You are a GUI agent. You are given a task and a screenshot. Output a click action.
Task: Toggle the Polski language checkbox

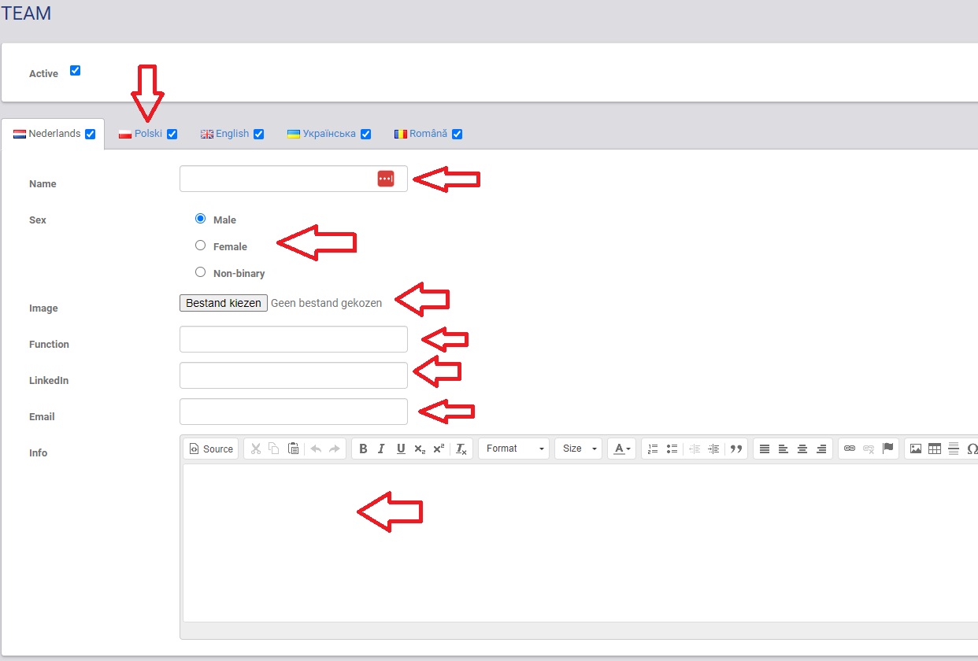pos(172,134)
